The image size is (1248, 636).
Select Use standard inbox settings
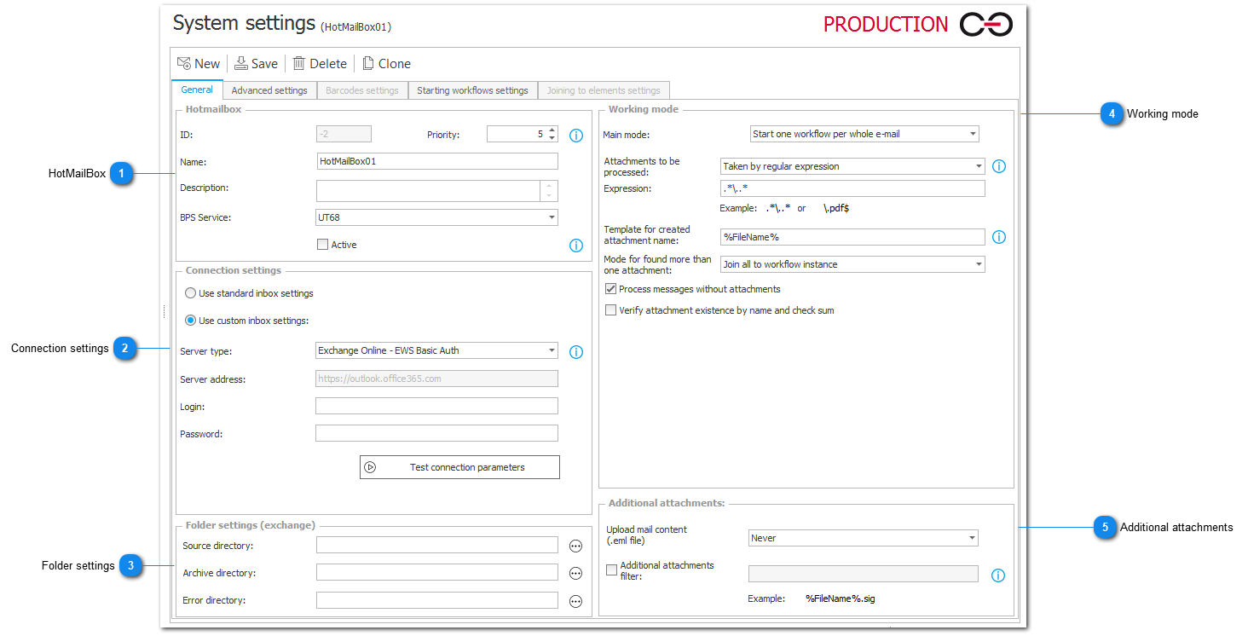pyautogui.click(x=191, y=293)
